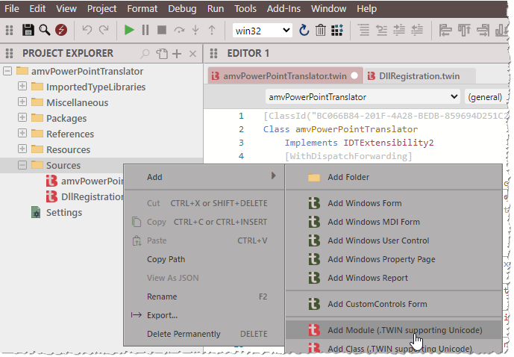Choose Add Module (.TWIN supporting Unicode)

point(404,330)
